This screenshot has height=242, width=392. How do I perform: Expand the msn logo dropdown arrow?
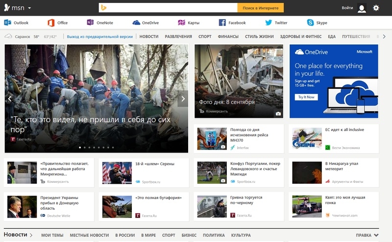pos(30,8)
